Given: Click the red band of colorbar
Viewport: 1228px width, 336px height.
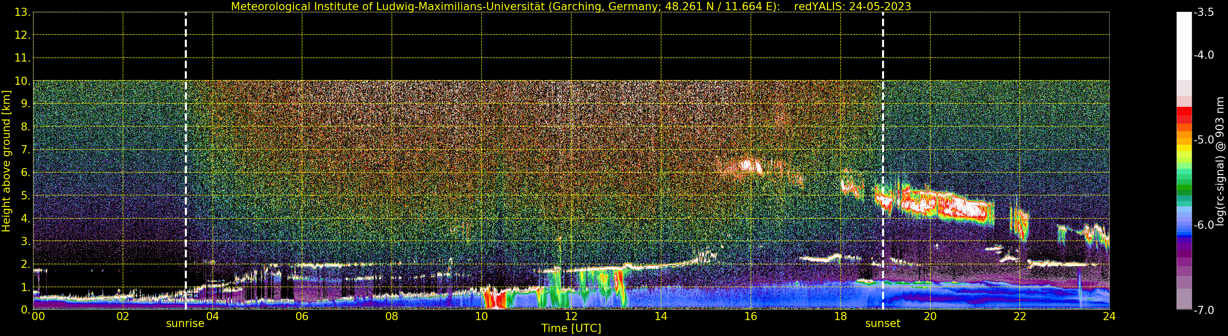Looking at the screenshot, I should click(1184, 115).
